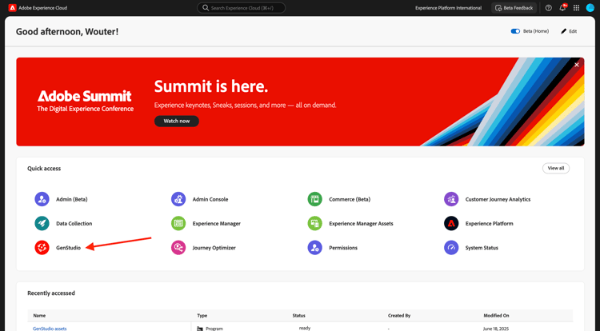The image size is (600, 331).
Task: Click the GenStudio icon
Action: [42, 248]
